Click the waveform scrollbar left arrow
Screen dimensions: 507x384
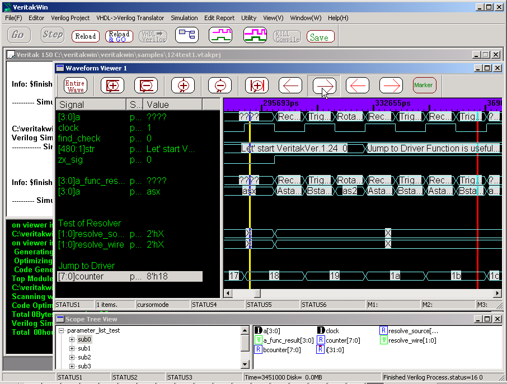pos(228,293)
